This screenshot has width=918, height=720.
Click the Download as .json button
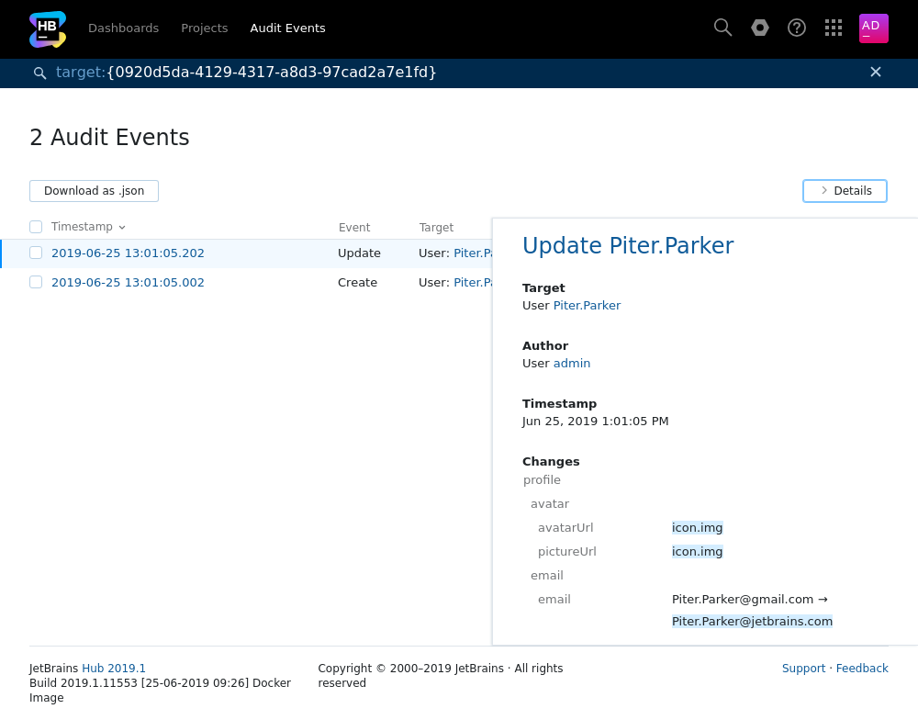tap(94, 191)
